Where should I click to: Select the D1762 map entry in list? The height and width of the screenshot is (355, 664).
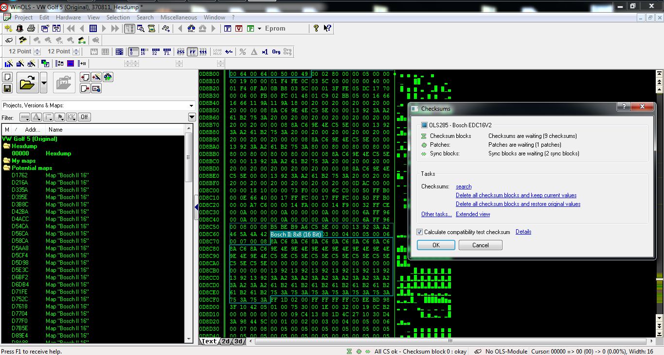50,175
